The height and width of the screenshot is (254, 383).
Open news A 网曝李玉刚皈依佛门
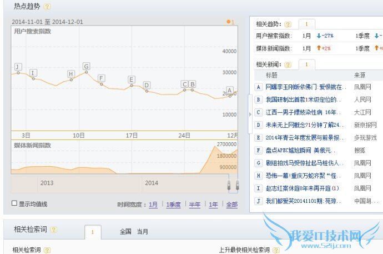pyautogui.click(x=306, y=87)
